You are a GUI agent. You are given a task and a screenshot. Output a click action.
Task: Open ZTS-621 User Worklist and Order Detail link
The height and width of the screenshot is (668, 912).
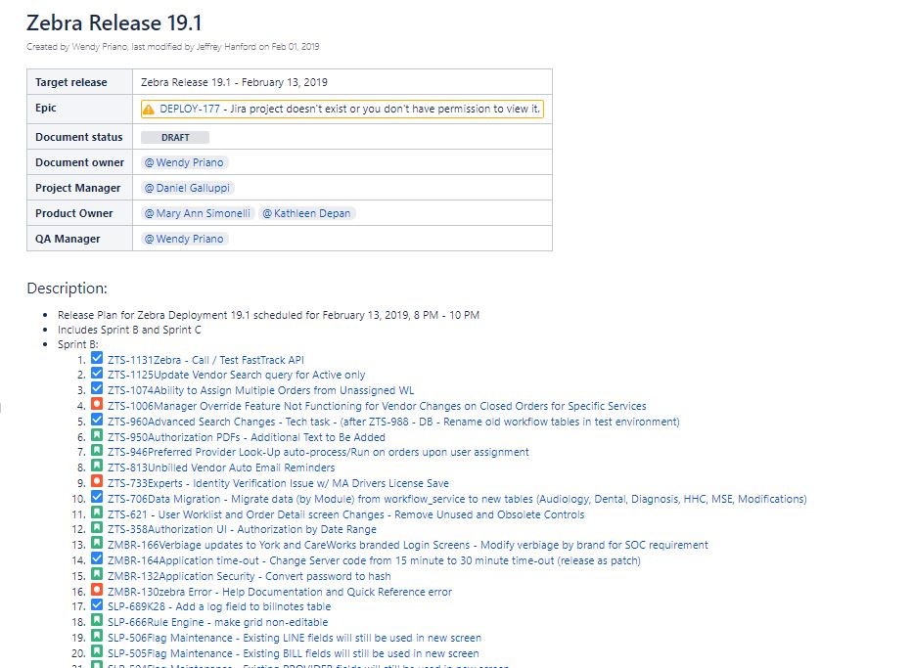tap(346, 514)
